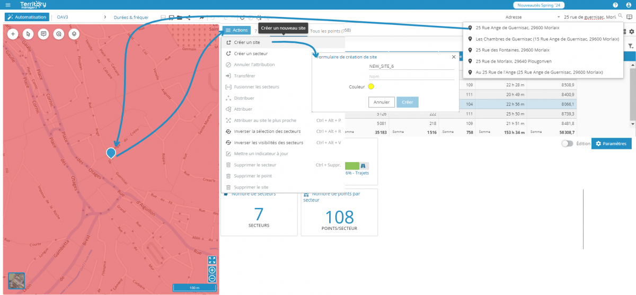Click the map add (plus) tool

pyautogui.click(x=13, y=34)
